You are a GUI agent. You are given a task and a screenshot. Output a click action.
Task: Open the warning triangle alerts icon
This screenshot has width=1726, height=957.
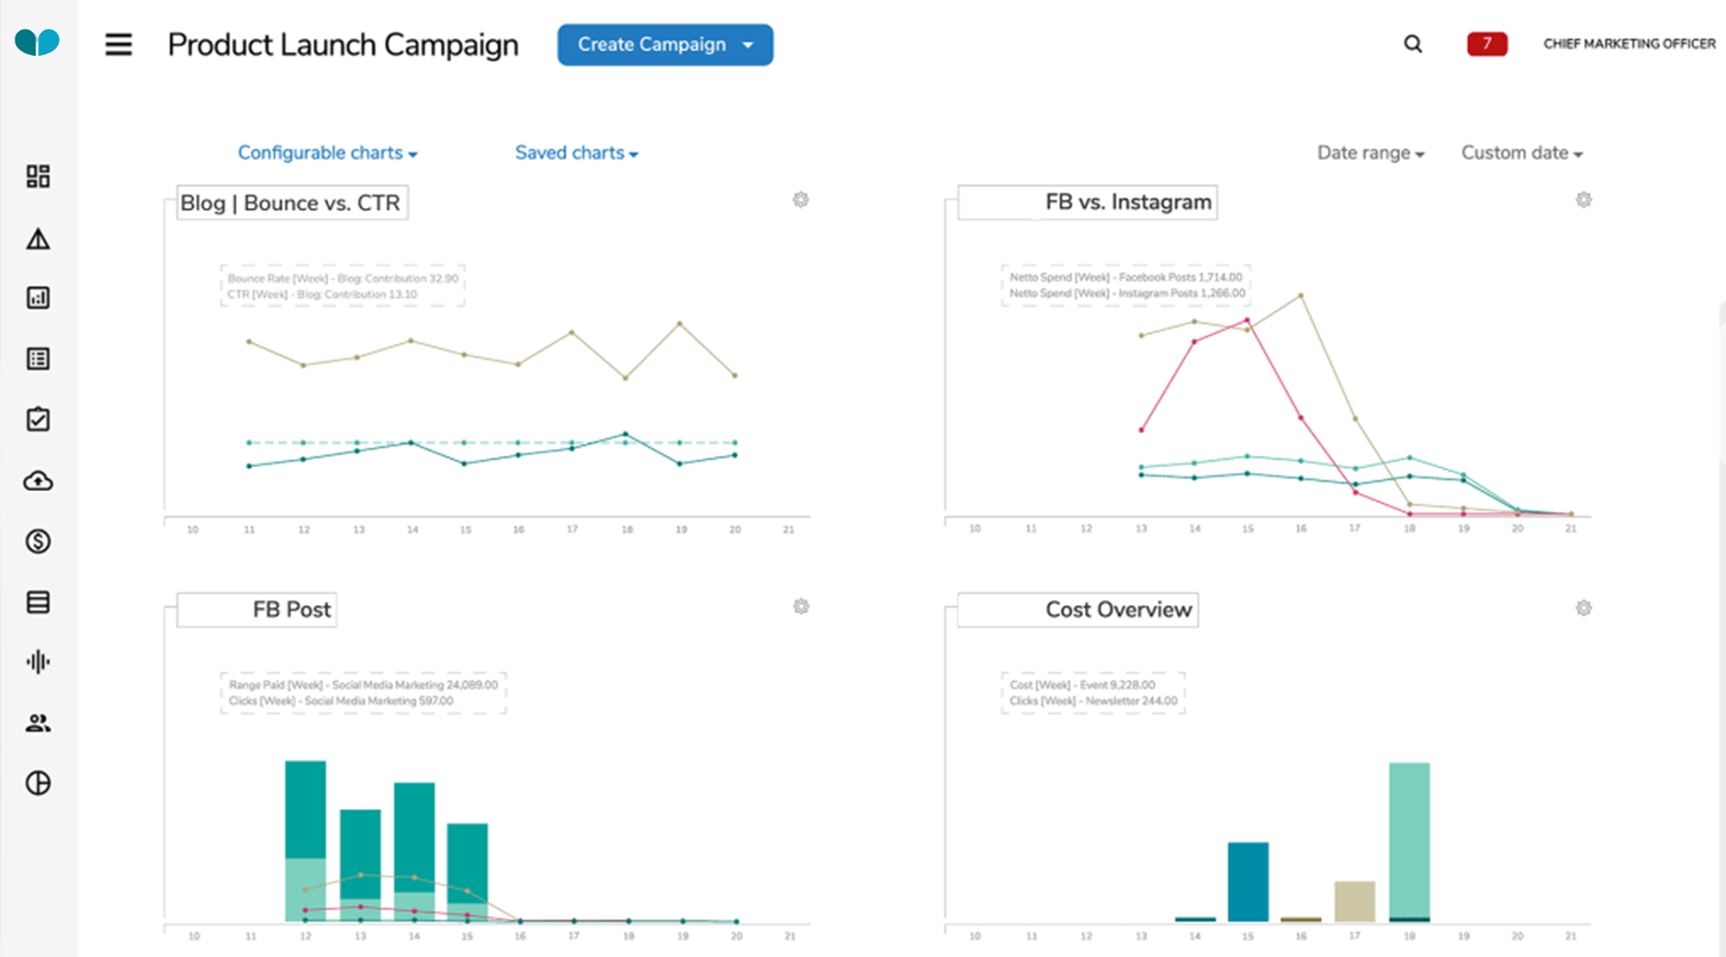point(38,239)
